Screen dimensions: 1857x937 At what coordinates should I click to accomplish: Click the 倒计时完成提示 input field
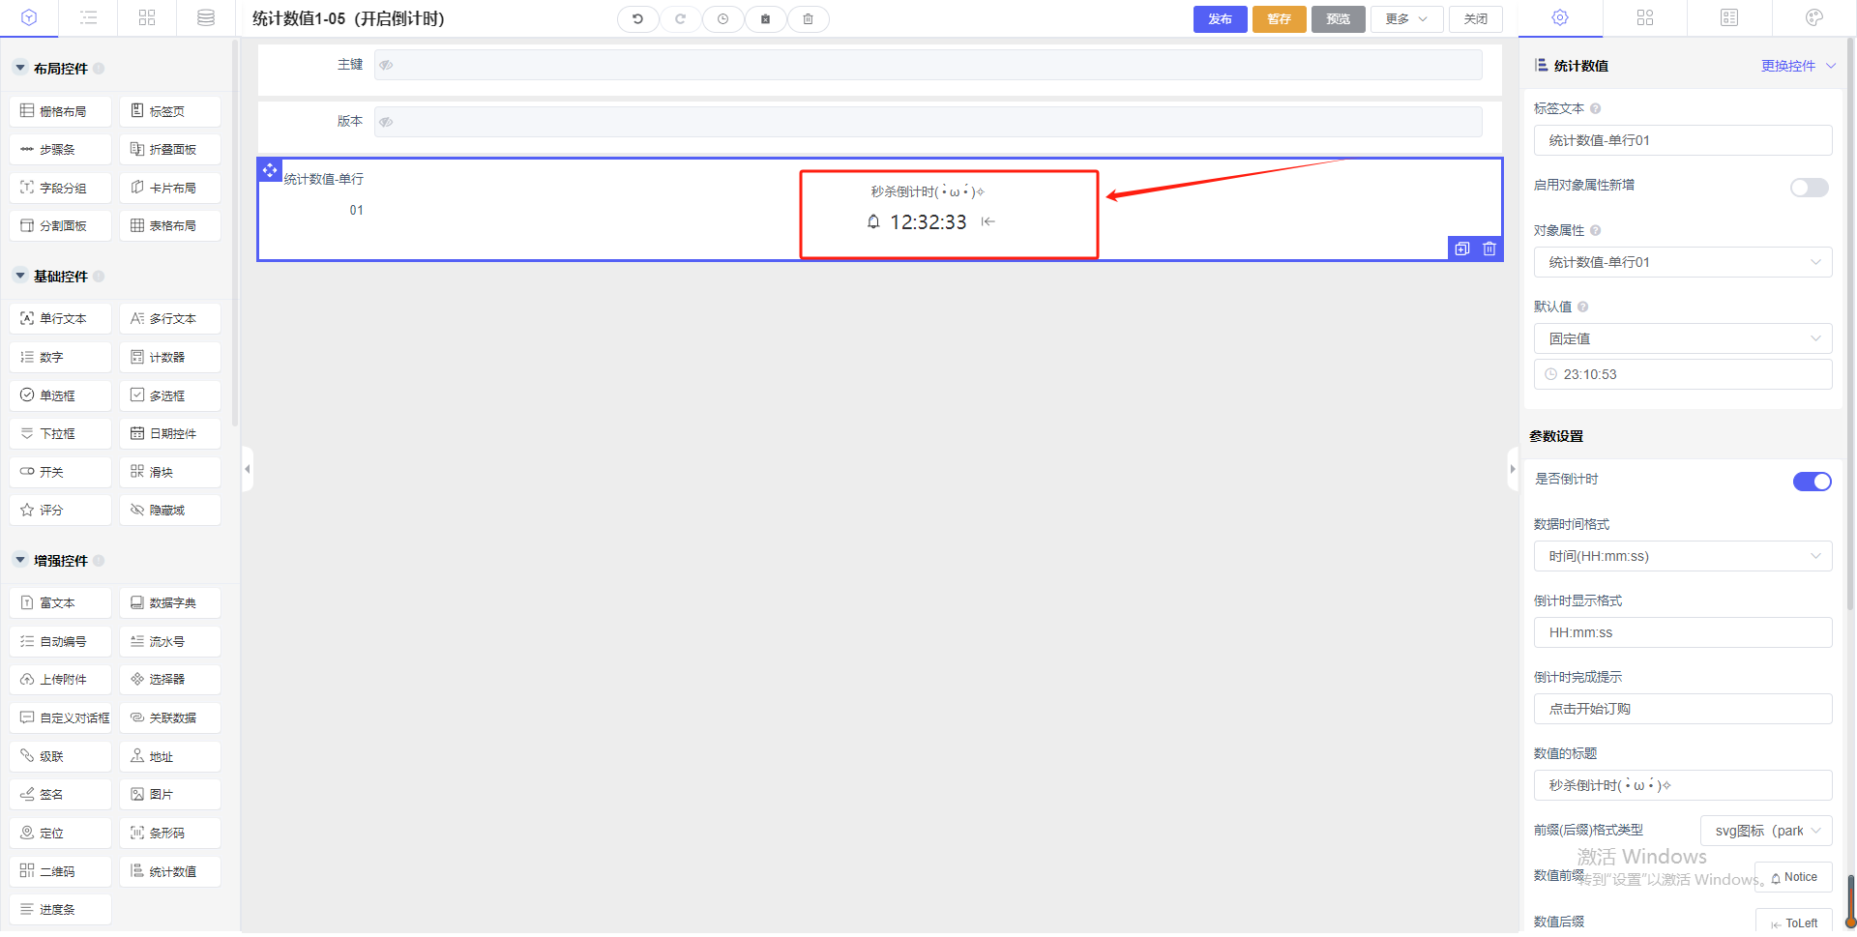pos(1682,709)
